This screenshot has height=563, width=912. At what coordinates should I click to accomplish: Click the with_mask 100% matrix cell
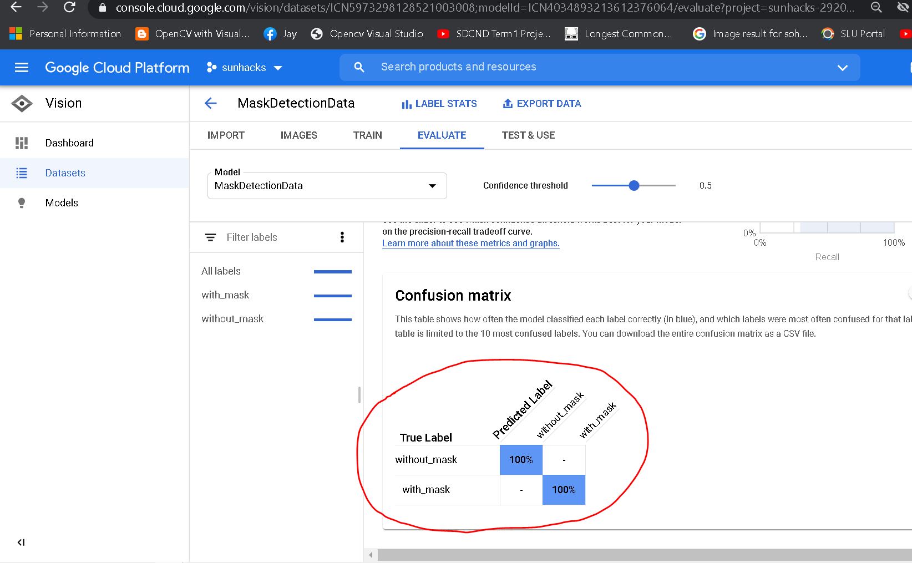[x=564, y=490]
